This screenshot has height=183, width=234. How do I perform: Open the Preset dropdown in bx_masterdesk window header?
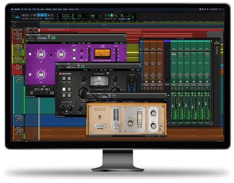[71, 66]
